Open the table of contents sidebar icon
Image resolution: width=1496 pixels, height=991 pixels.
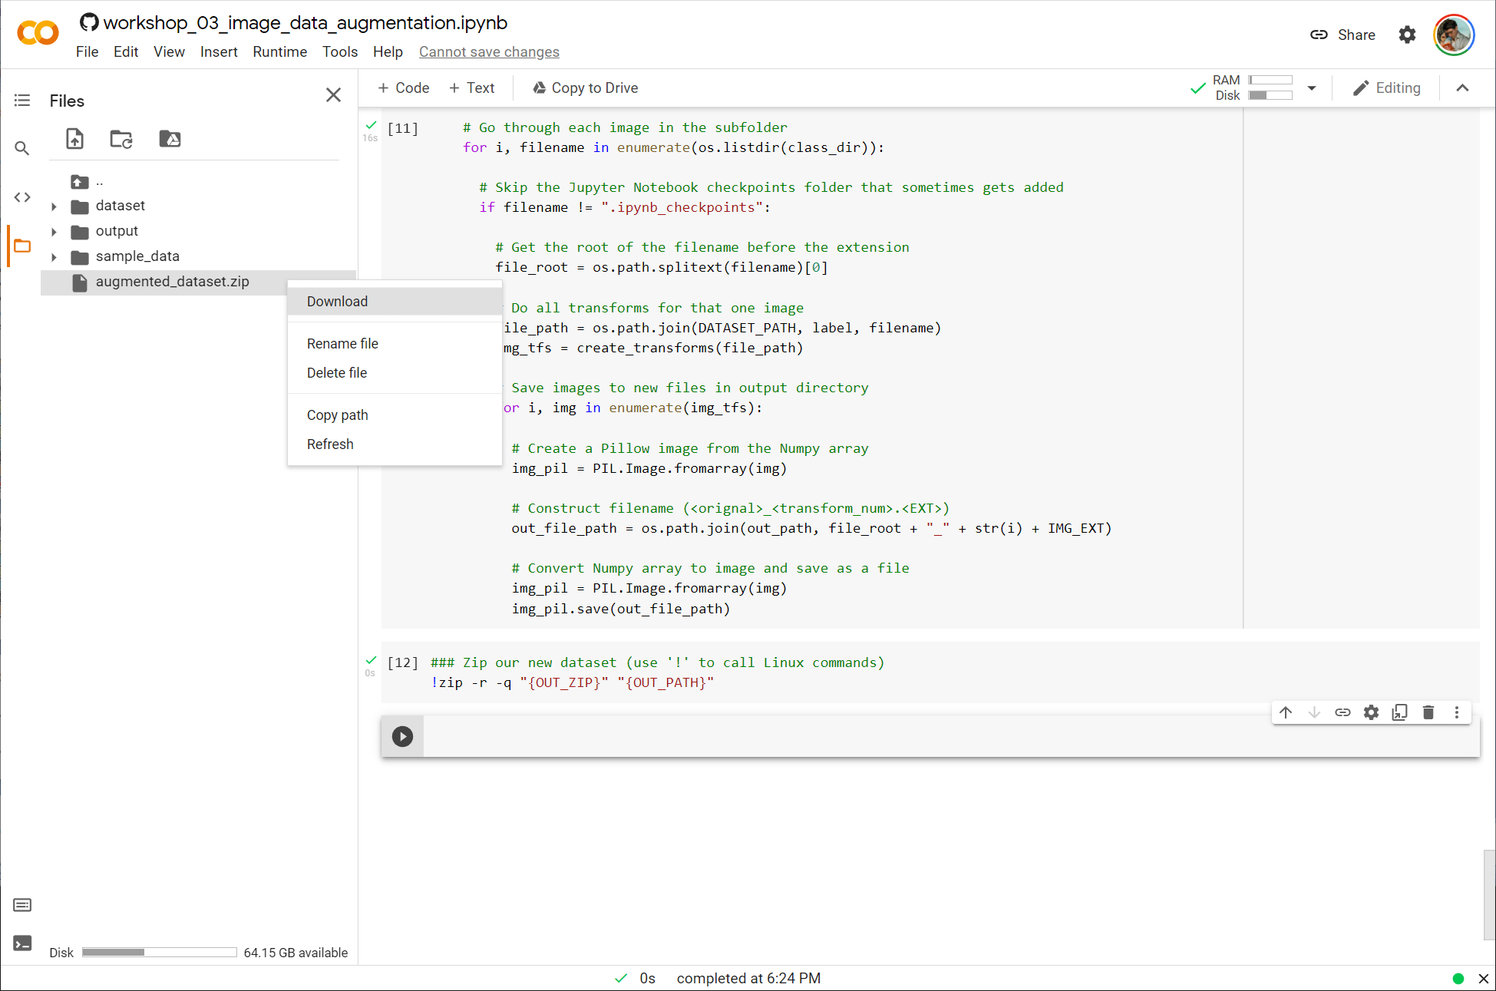[x=22, y=101]
